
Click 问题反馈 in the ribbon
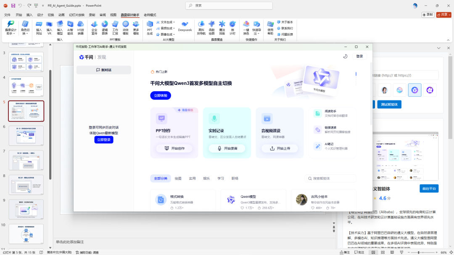(285, 34)
